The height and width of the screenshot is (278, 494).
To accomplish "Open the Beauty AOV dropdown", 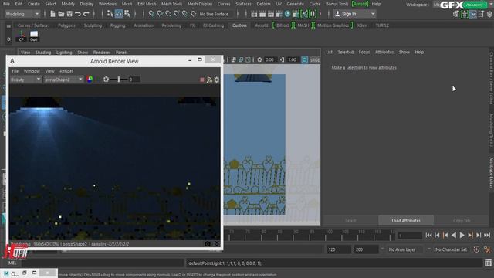I will point(25,80).
